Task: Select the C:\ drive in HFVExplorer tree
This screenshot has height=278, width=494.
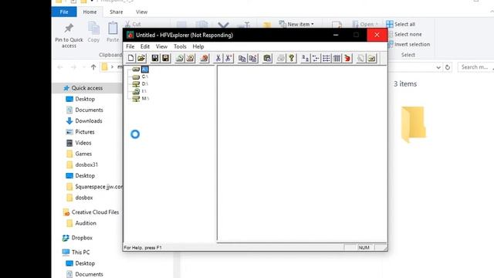Action: [x=145, y=76]
